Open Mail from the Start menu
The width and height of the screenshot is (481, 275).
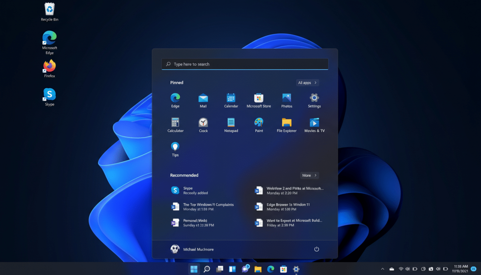(x=203, y=100)
